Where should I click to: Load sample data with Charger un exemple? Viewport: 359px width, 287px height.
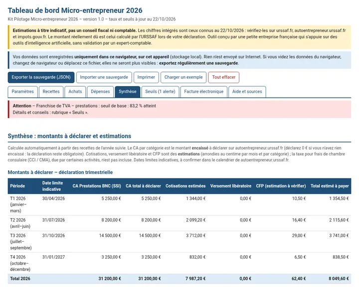[x=183, y=77]
